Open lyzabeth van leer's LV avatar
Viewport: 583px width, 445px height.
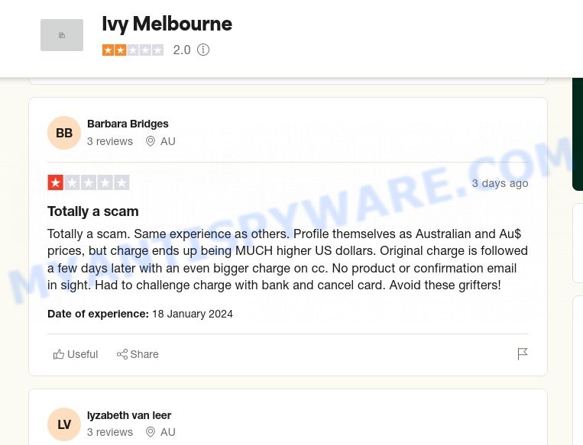[x=64, y=424]
